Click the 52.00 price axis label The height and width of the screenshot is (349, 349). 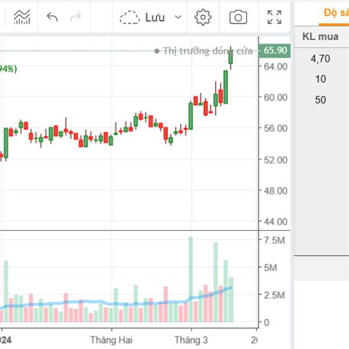tap(275, 160)
